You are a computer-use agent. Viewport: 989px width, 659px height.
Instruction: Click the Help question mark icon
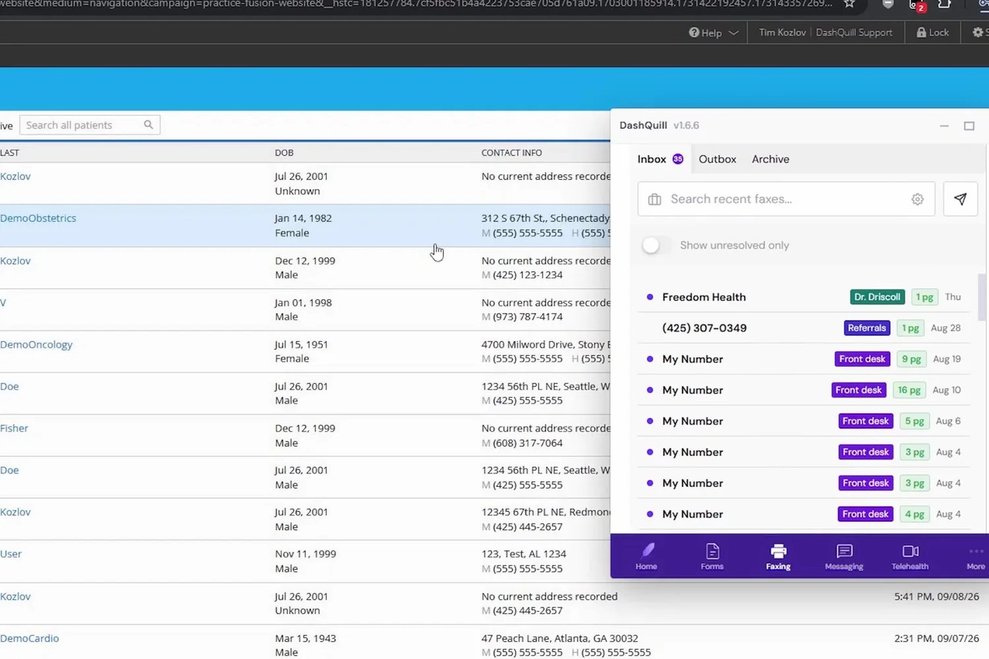pyautogui.click(x=694, y=32)
